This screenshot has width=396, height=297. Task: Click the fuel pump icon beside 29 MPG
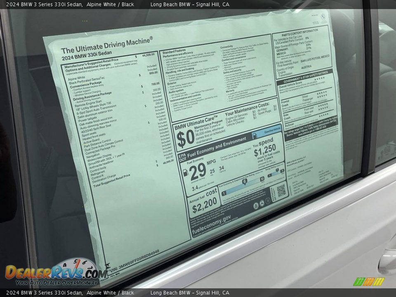(185, 173)
